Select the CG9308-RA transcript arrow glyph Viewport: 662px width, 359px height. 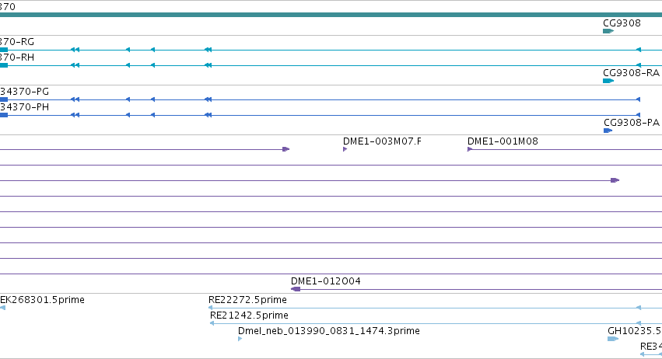[608, 81]
